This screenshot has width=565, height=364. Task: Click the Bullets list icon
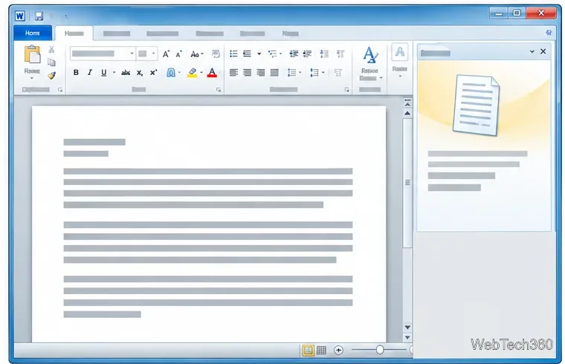coord(233,53)
